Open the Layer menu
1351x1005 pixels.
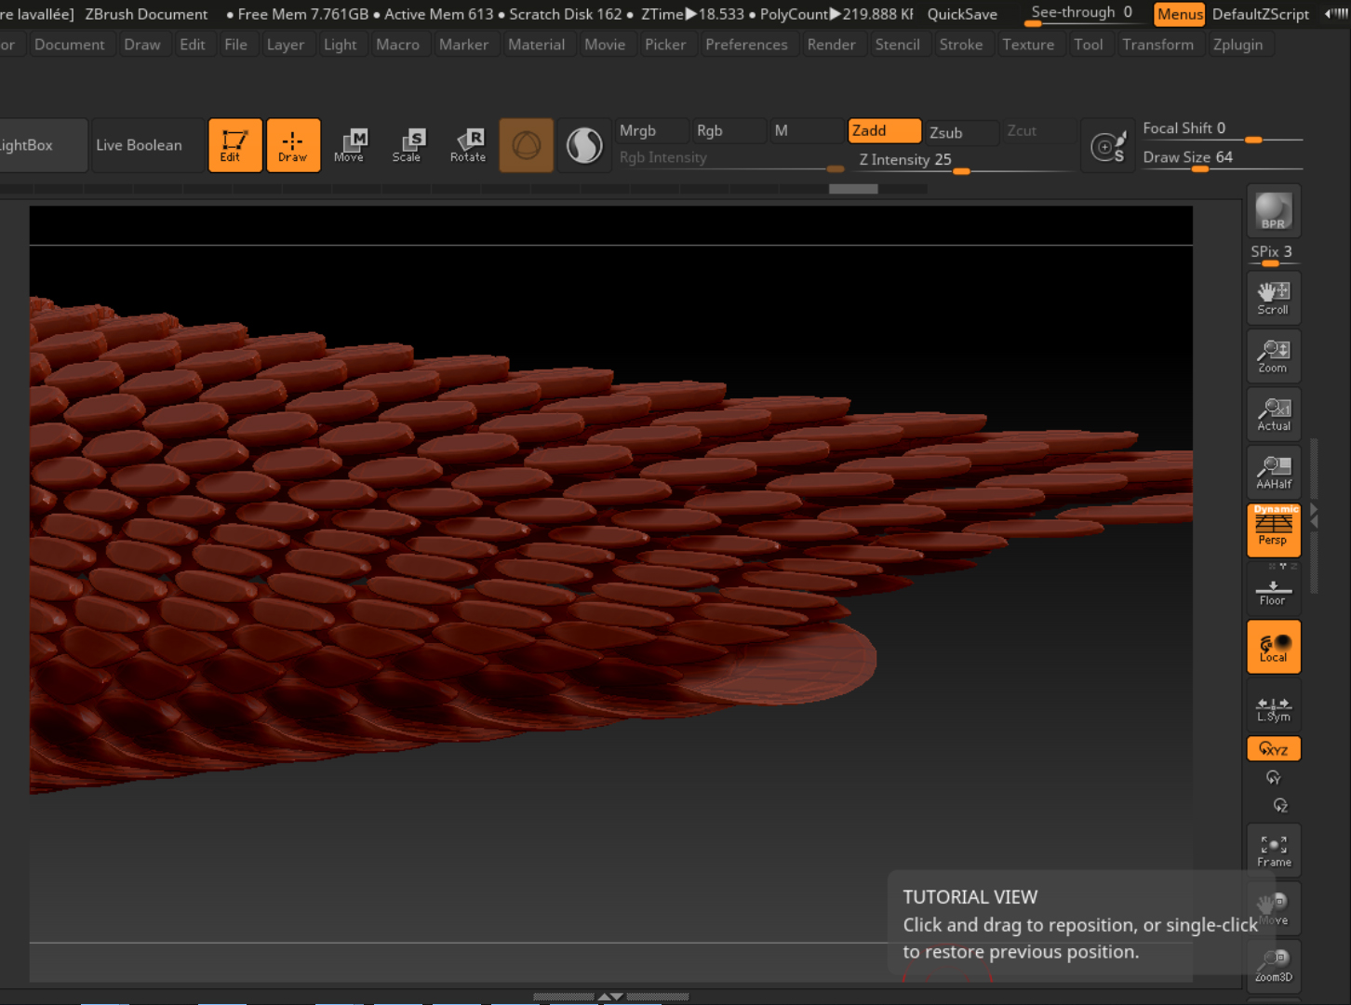coord(286,45)
